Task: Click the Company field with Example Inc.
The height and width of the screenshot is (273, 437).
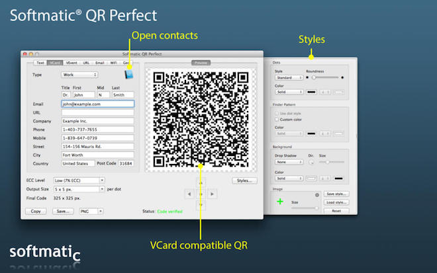Action: click(97, 121)
